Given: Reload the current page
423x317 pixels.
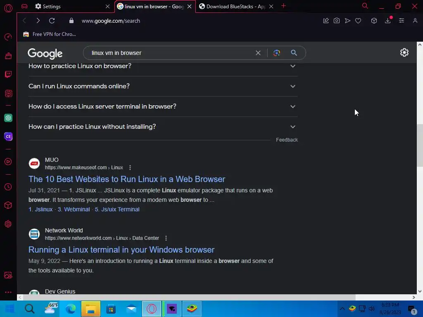Looking at the screenshot, I should pyautogui.click(x=52, y=21).
